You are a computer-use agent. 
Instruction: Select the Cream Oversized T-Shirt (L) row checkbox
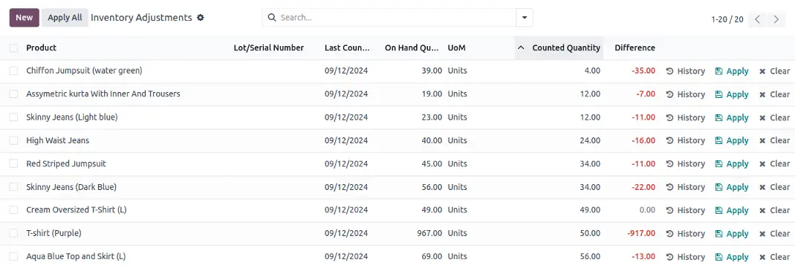pyautogui.click(x=13, y=210)
